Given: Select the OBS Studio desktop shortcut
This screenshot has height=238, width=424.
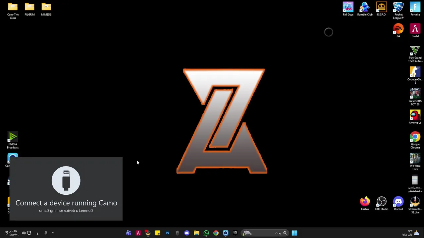Looking at the screenshot, I should coord(382,204).
